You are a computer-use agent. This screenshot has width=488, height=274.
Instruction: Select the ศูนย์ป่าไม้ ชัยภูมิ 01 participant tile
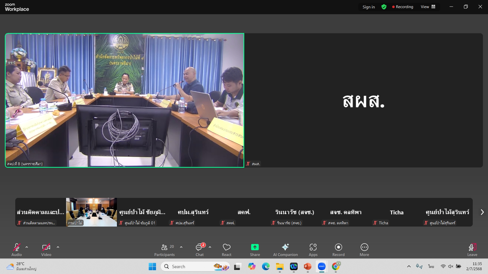pyautogui.click(x=142, y=212)
